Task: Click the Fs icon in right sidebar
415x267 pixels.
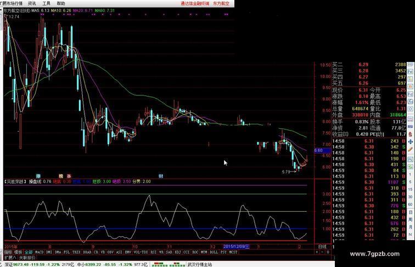Action: (410, 160)
